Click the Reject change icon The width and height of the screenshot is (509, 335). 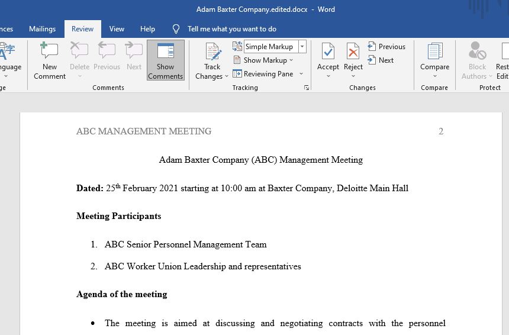[x=353, y=51]
